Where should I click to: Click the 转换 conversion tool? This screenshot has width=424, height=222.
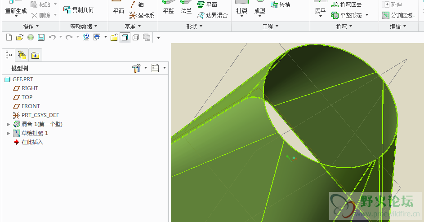pyautogui.click(x=281, y=4)
